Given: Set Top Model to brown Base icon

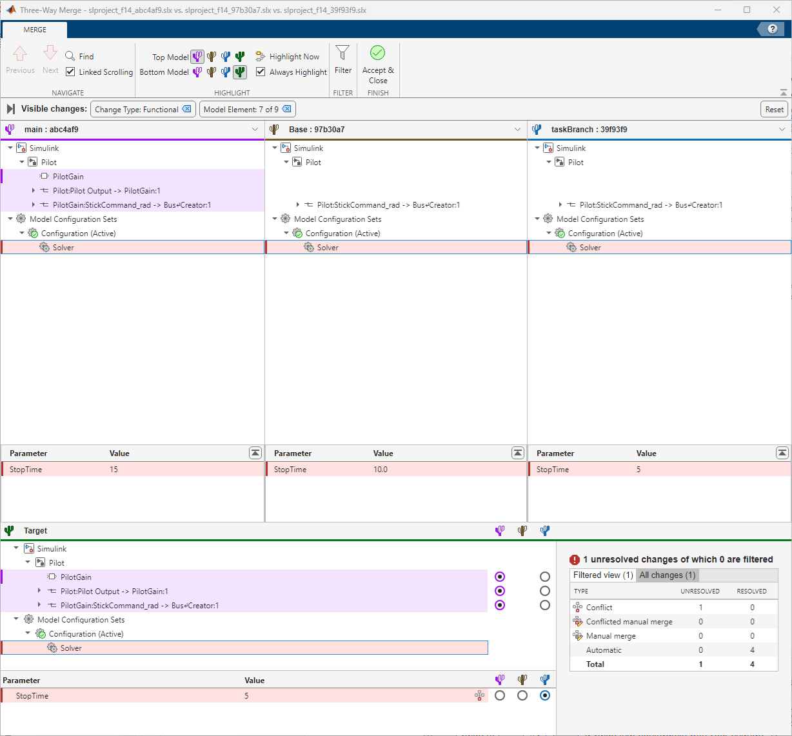Looking at the screenshot, I should (212, 57).
